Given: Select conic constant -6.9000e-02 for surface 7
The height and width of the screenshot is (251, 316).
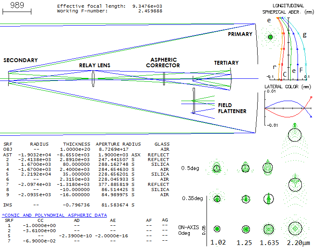Looking at the screenshot, I should pyautogui.click(x=39, y=241).
